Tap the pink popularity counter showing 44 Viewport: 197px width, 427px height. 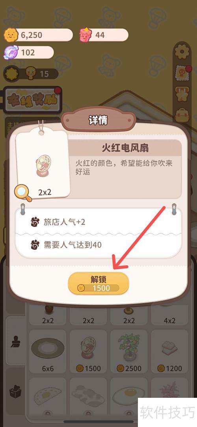pos(104,35)
